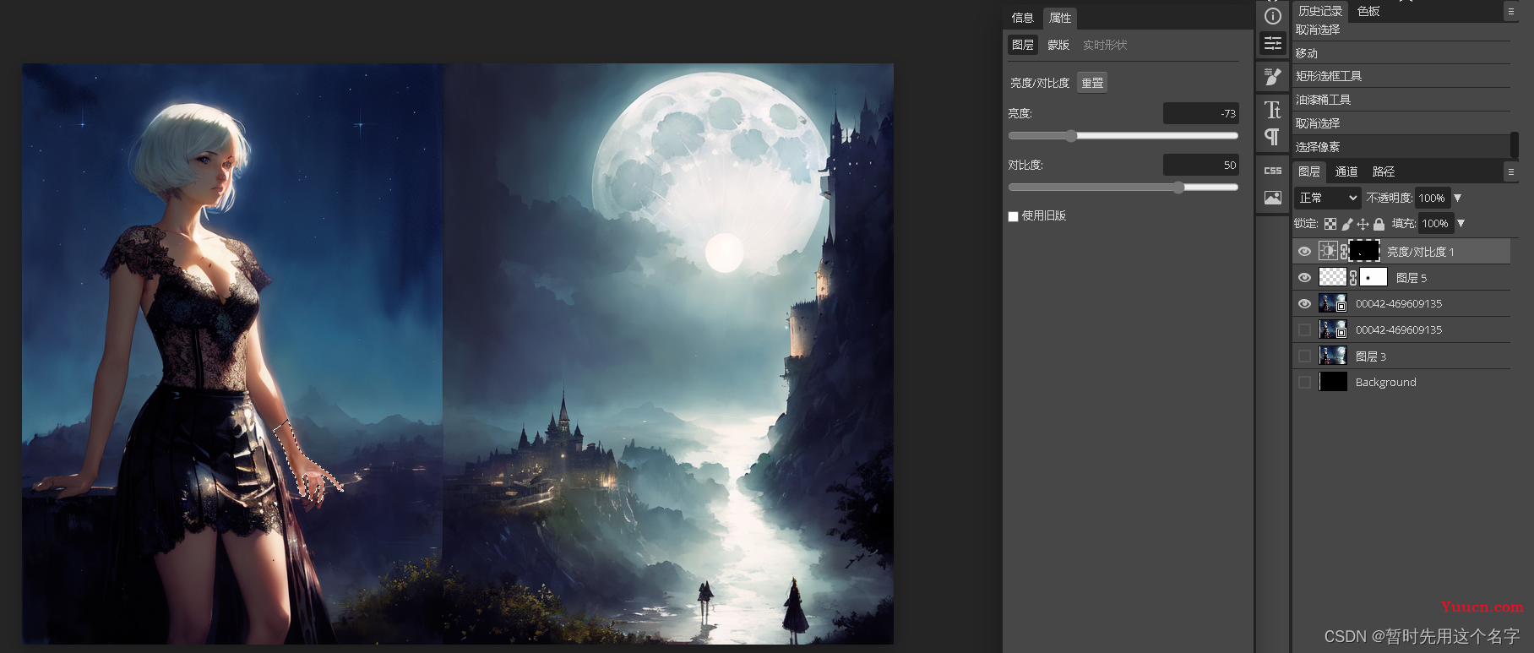The image size is (1534, 653).
Task: Open the image thumbnail panel icon below CSS
Action: (1273, 198)
